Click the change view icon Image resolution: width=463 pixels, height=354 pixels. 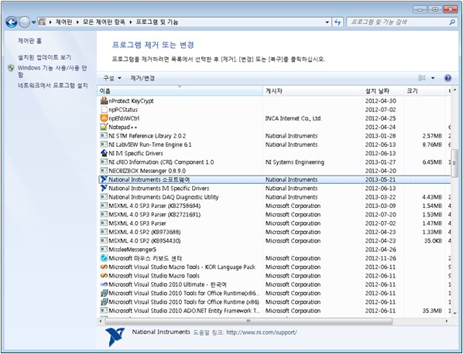(x=422, y=78)
